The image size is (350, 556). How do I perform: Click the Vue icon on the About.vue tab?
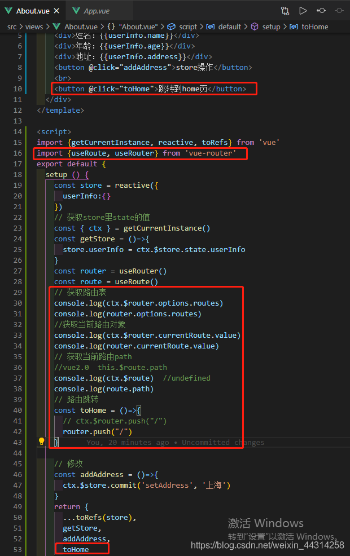point(8,11)
